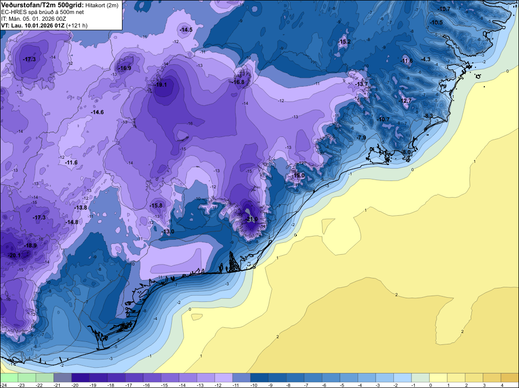519x388 pixels.
Task: Select the -15.0 temperature label
Action: 298,175
